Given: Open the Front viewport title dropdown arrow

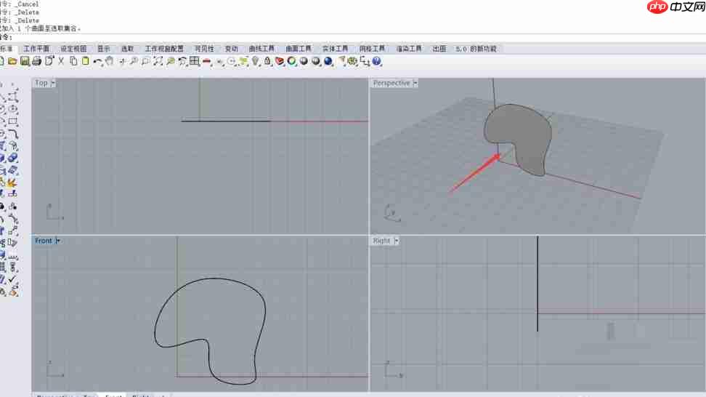Looking at the screenshot, I should 57,241.
